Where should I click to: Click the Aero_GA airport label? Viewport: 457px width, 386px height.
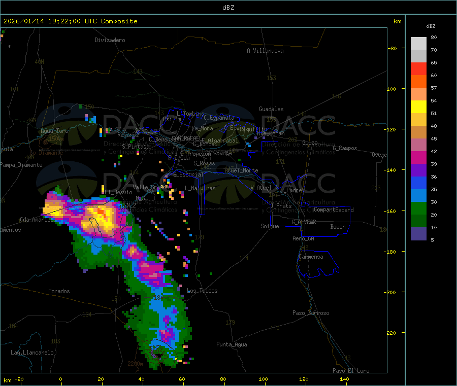click(x=304, y=238)
